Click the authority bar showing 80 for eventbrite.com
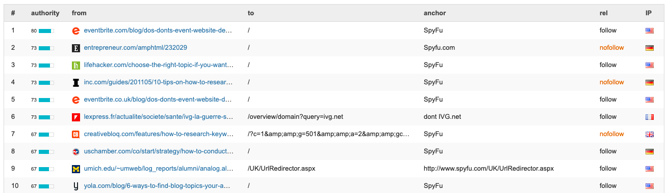The width and height of the screenshot is (668, 193). 46,31
